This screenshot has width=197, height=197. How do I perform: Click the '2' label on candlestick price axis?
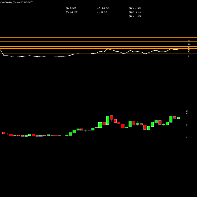[x=187, y=137]
